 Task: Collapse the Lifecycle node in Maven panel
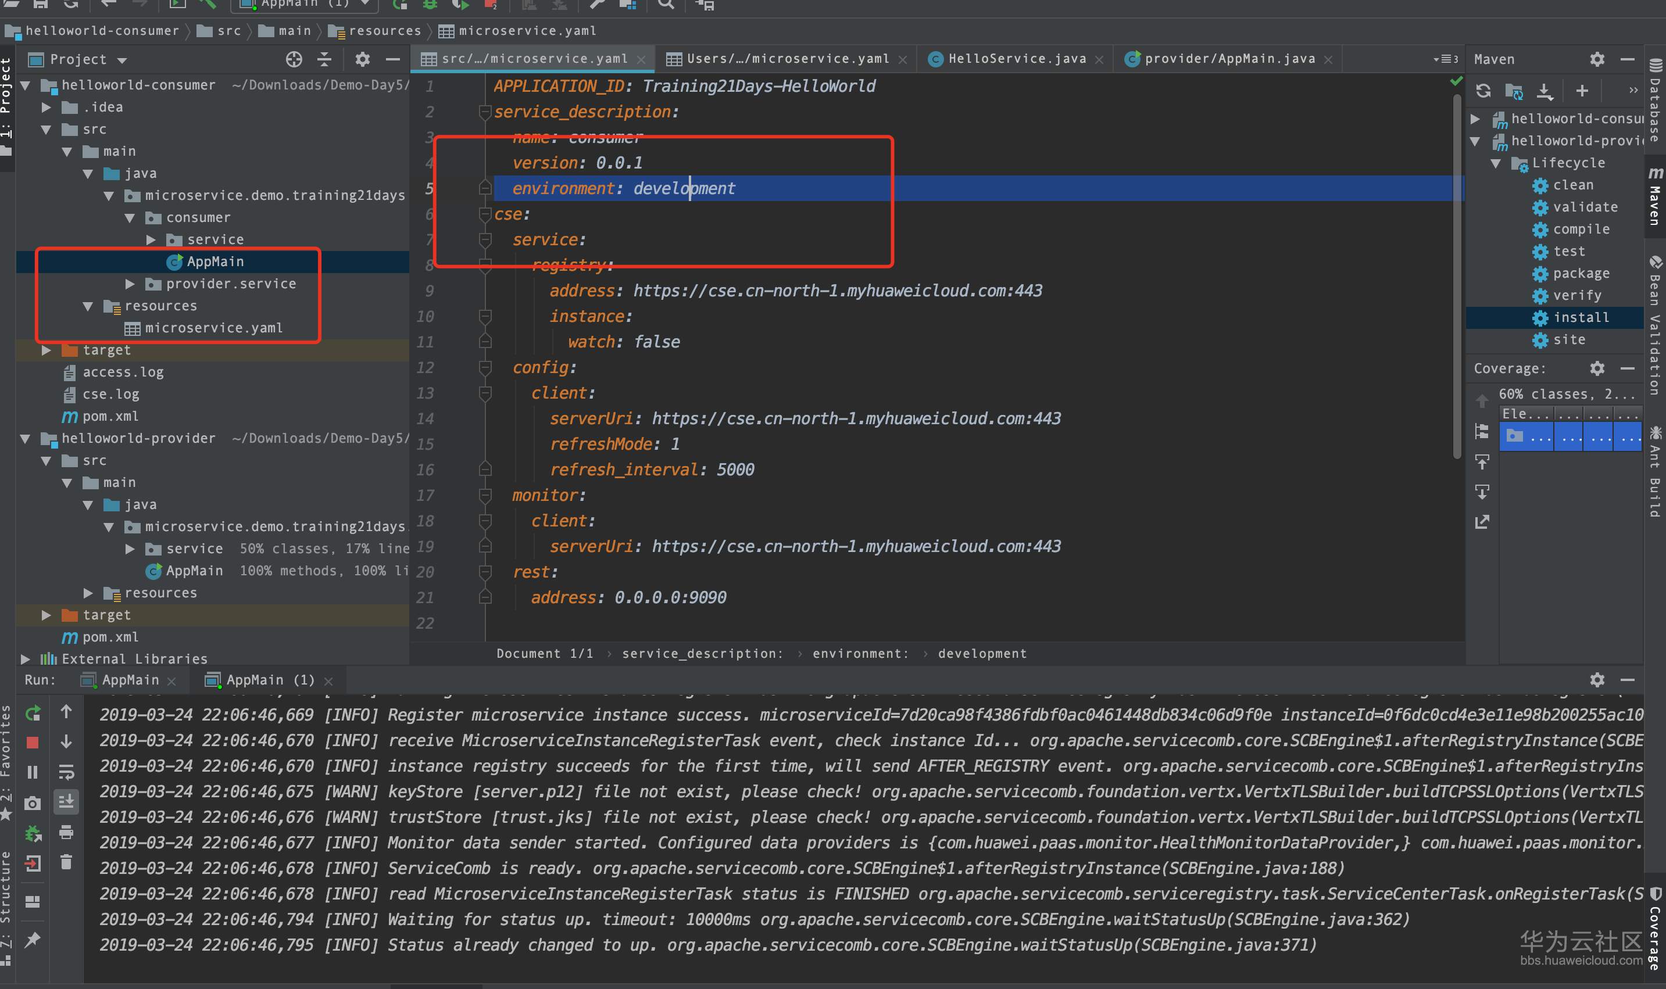tap(1496, 163)
